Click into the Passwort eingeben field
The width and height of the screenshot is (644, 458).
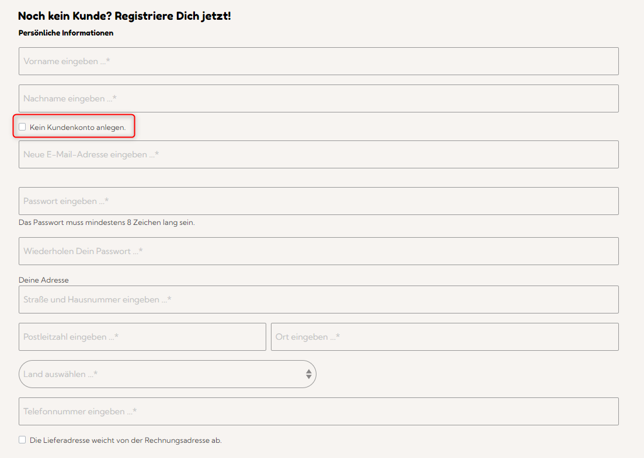[x=318, y=201]
